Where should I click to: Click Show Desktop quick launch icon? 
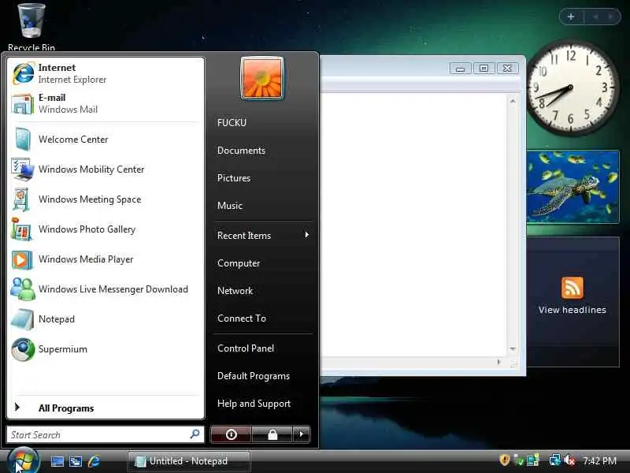(57, 461)
